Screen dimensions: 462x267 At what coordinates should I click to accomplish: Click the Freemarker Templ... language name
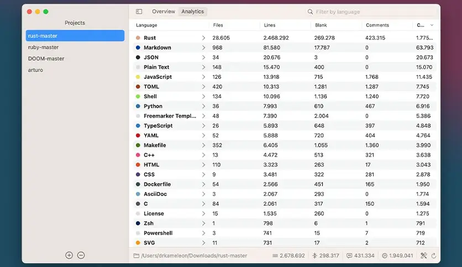170,116
